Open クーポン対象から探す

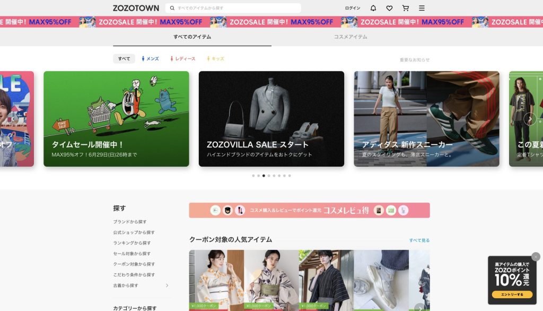134,264
